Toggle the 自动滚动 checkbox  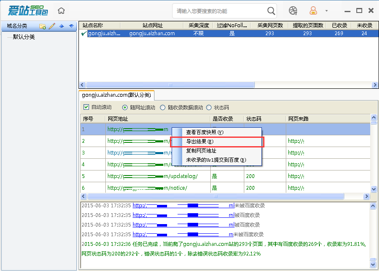[86, 107]
